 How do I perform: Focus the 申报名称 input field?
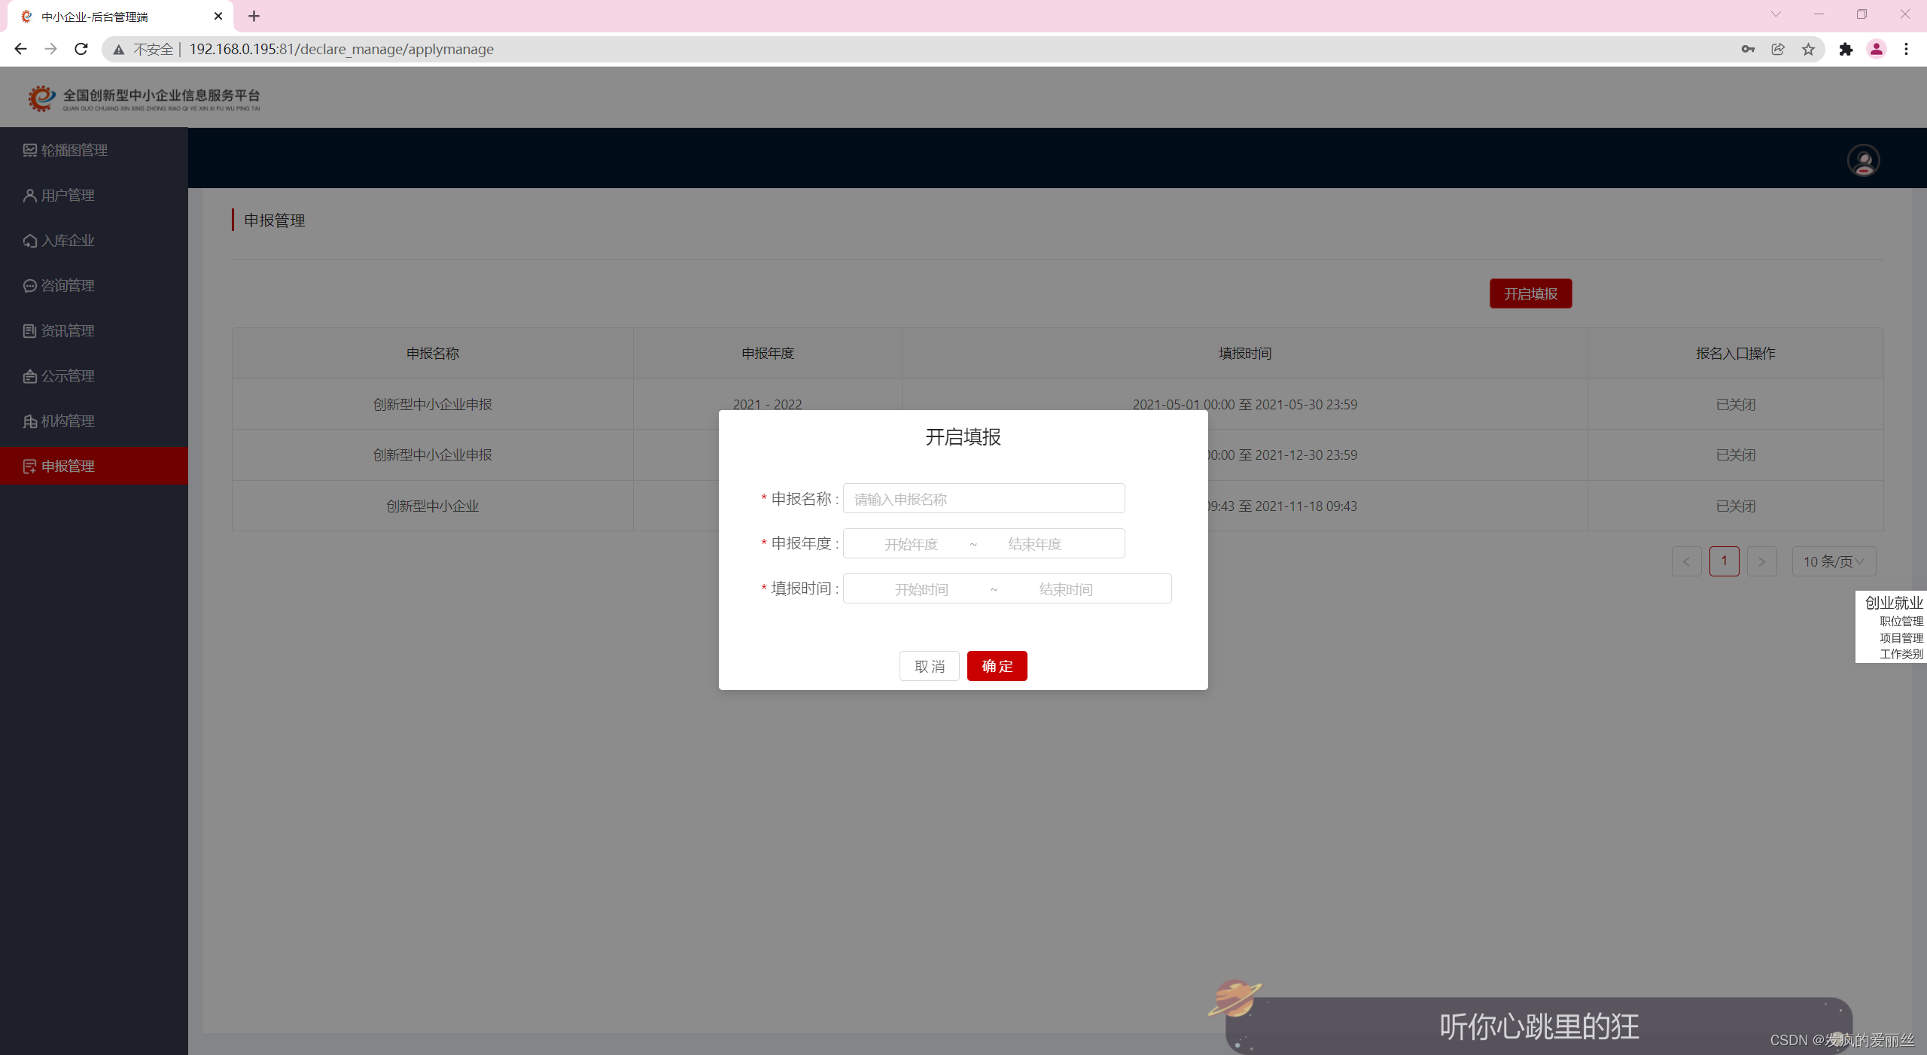point(984,499)
